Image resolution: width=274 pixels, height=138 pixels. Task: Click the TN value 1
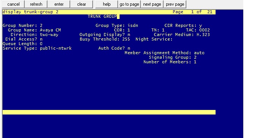pos(163,30)
